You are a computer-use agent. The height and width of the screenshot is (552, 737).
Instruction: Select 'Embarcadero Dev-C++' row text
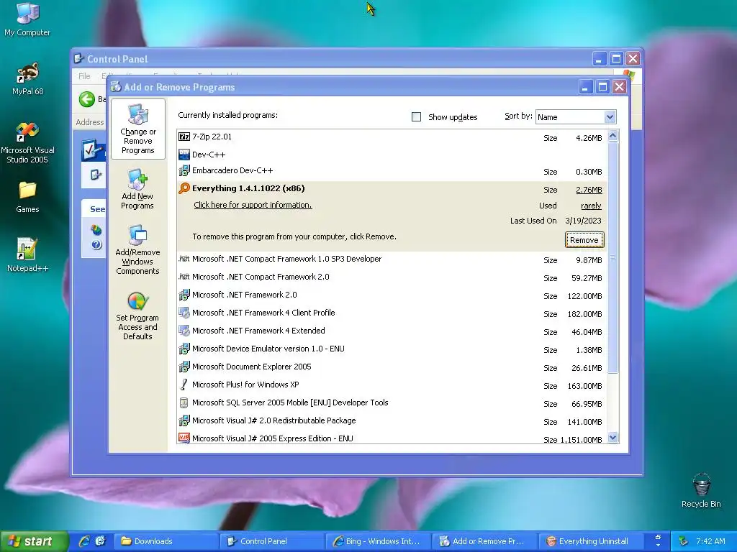pos(232,170)
